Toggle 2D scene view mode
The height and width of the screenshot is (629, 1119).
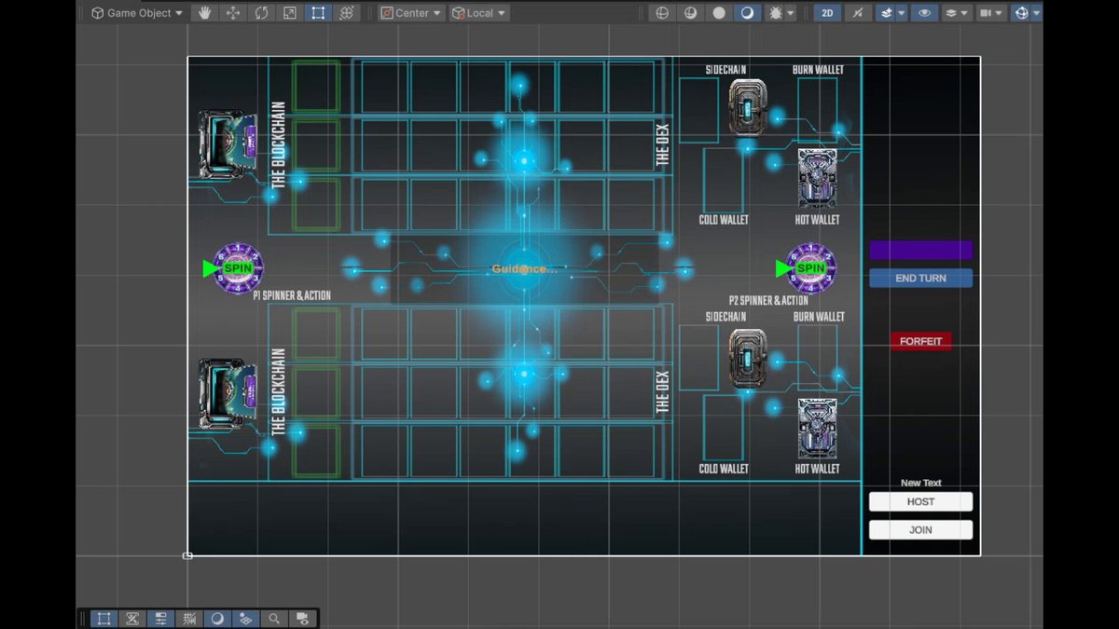827,13
